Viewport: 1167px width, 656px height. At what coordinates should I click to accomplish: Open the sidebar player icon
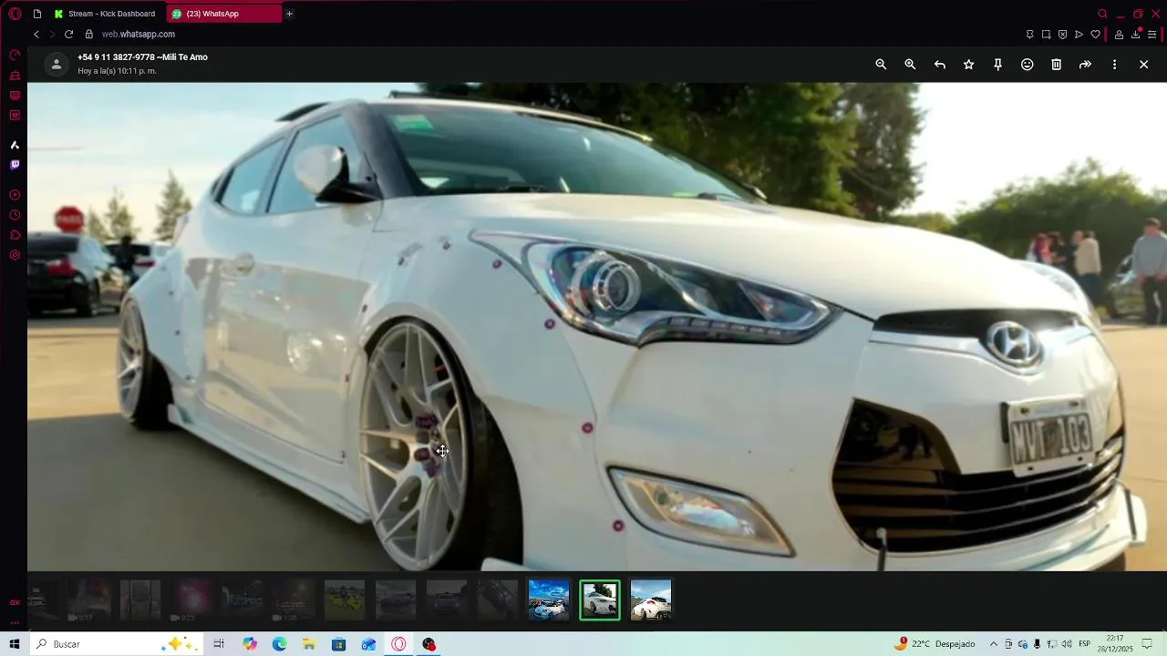(15, 195)
